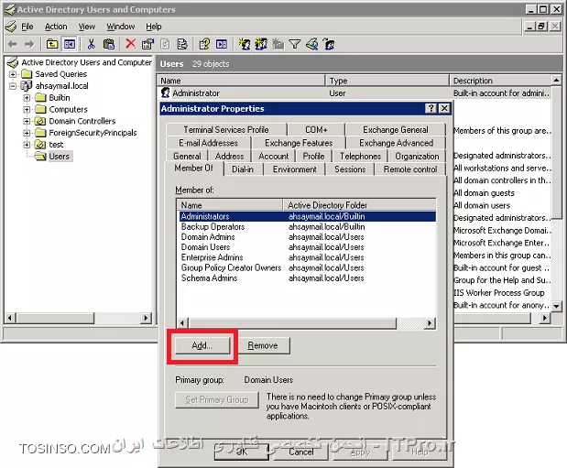Click the Filter funnel icon
The image size is (567, 468).
coord(295,45)
